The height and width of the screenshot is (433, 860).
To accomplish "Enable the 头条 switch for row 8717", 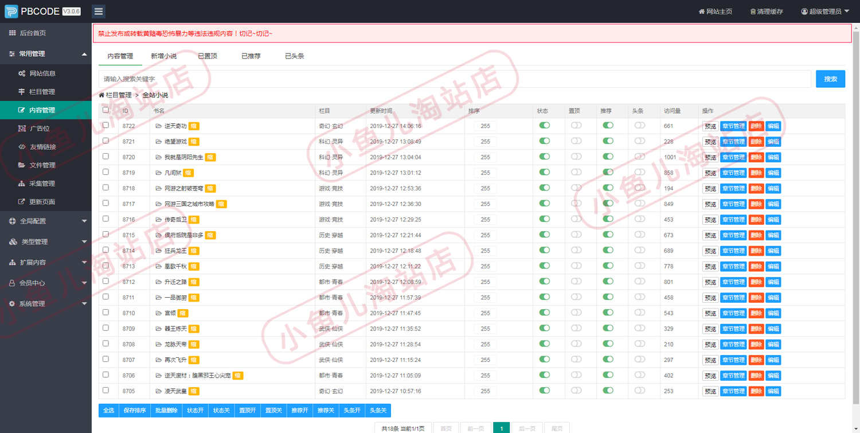I will point(640,203).
